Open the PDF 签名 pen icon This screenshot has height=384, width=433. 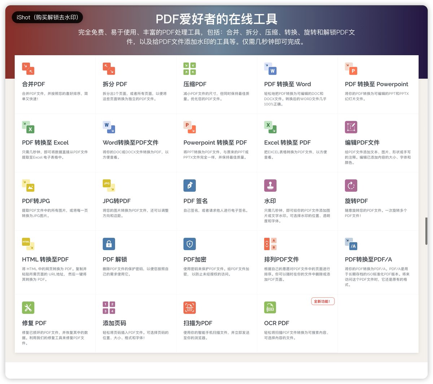(x=190, y=186)
